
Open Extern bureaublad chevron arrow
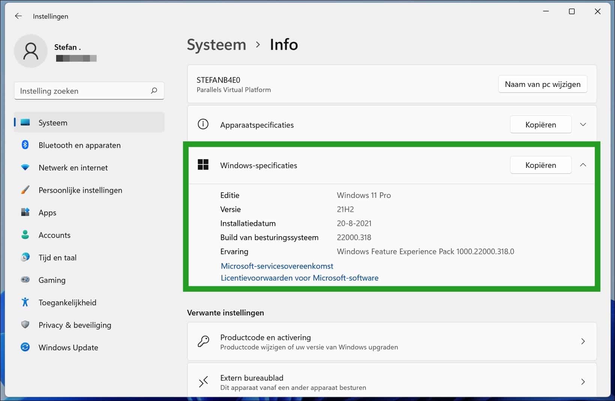tap(583, 382)
